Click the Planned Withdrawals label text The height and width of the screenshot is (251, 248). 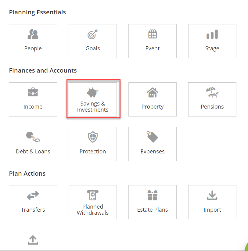click(93, 210)
